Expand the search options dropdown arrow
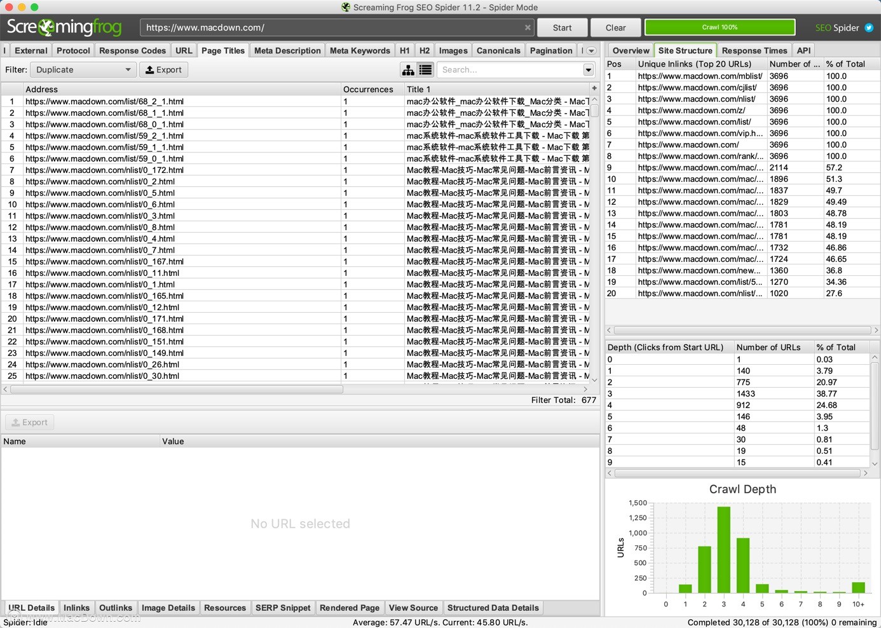The height and width of the screenshot is (628, 881). point(589,70)
